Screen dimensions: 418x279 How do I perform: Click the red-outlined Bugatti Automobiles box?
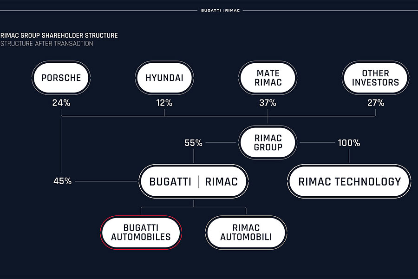(x=141, y=232)
